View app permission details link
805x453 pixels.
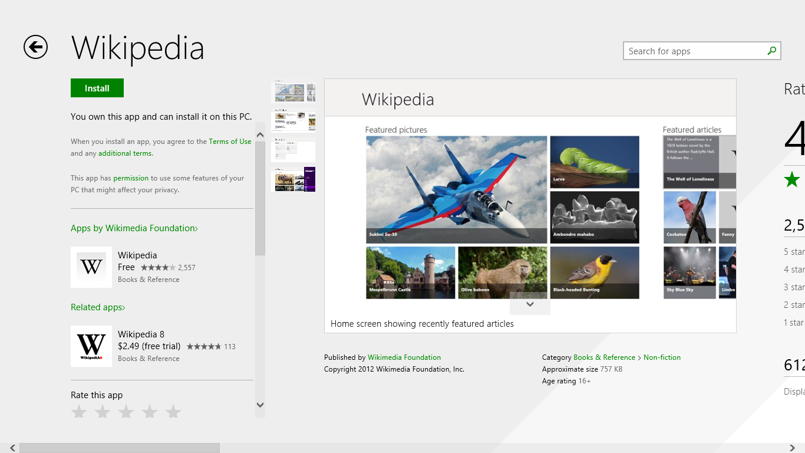tap(131, 178)
